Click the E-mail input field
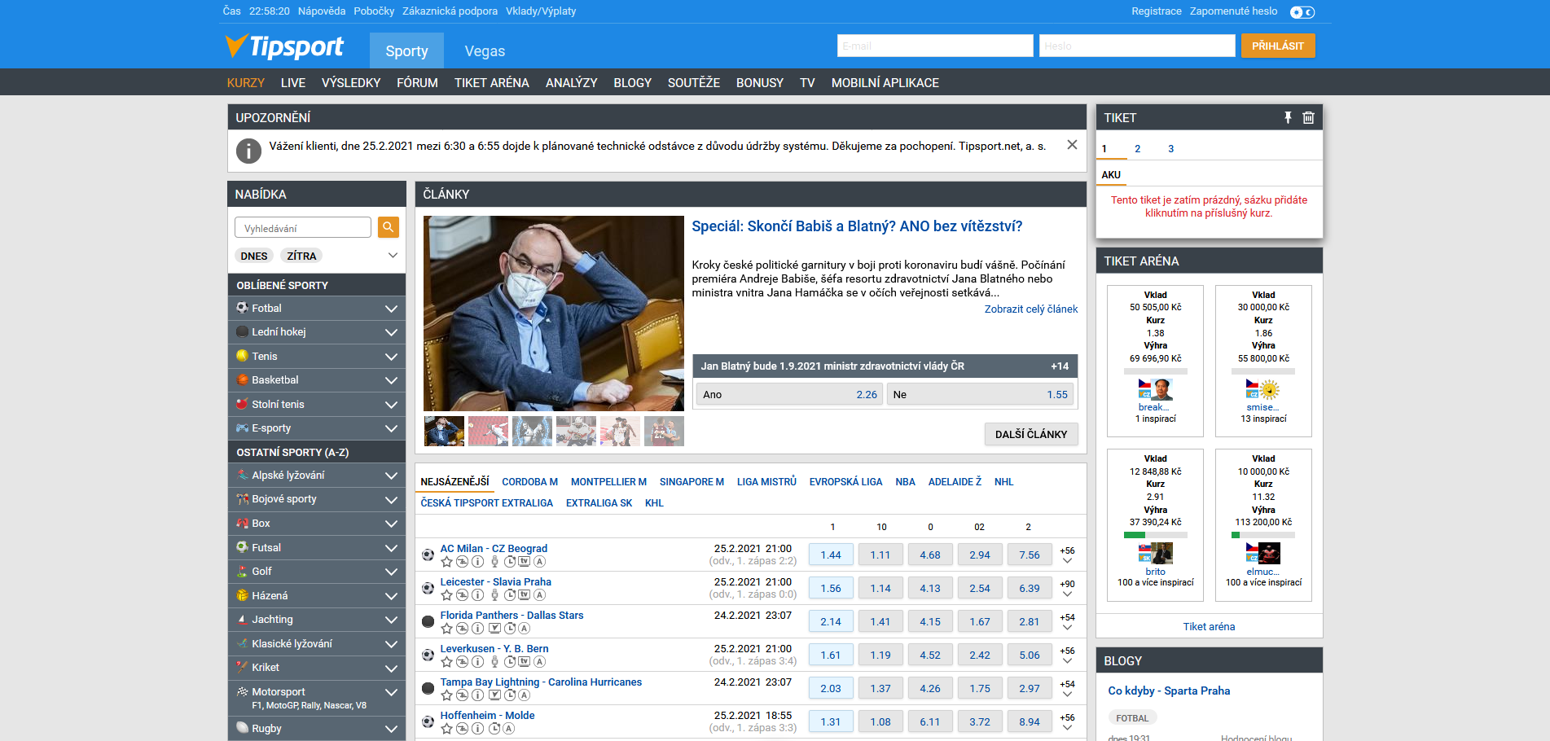The width and height of the screenshot is (1550, 741). 935,46
